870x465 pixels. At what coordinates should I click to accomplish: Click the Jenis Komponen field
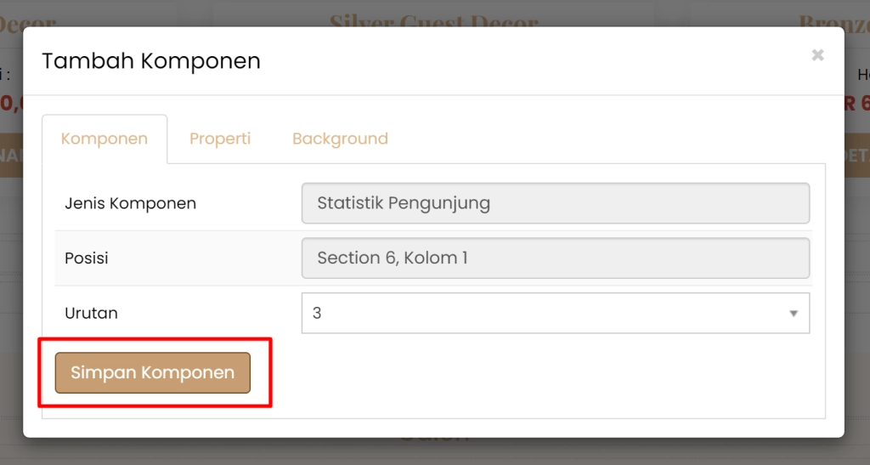555,203
